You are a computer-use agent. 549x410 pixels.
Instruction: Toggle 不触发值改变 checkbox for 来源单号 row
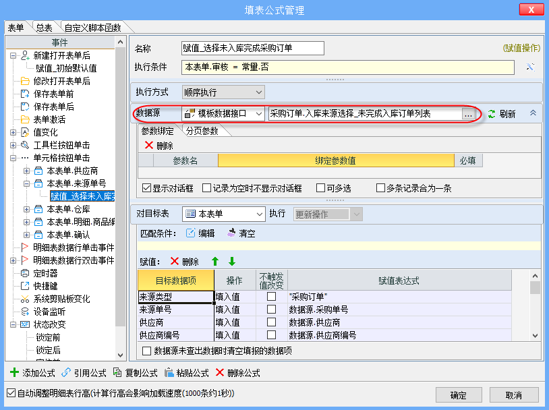pos(271,309)
